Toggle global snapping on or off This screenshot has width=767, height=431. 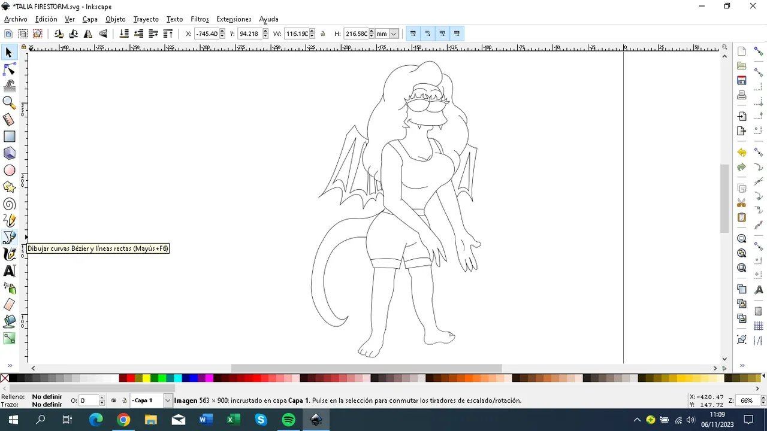tap(758, 52)
